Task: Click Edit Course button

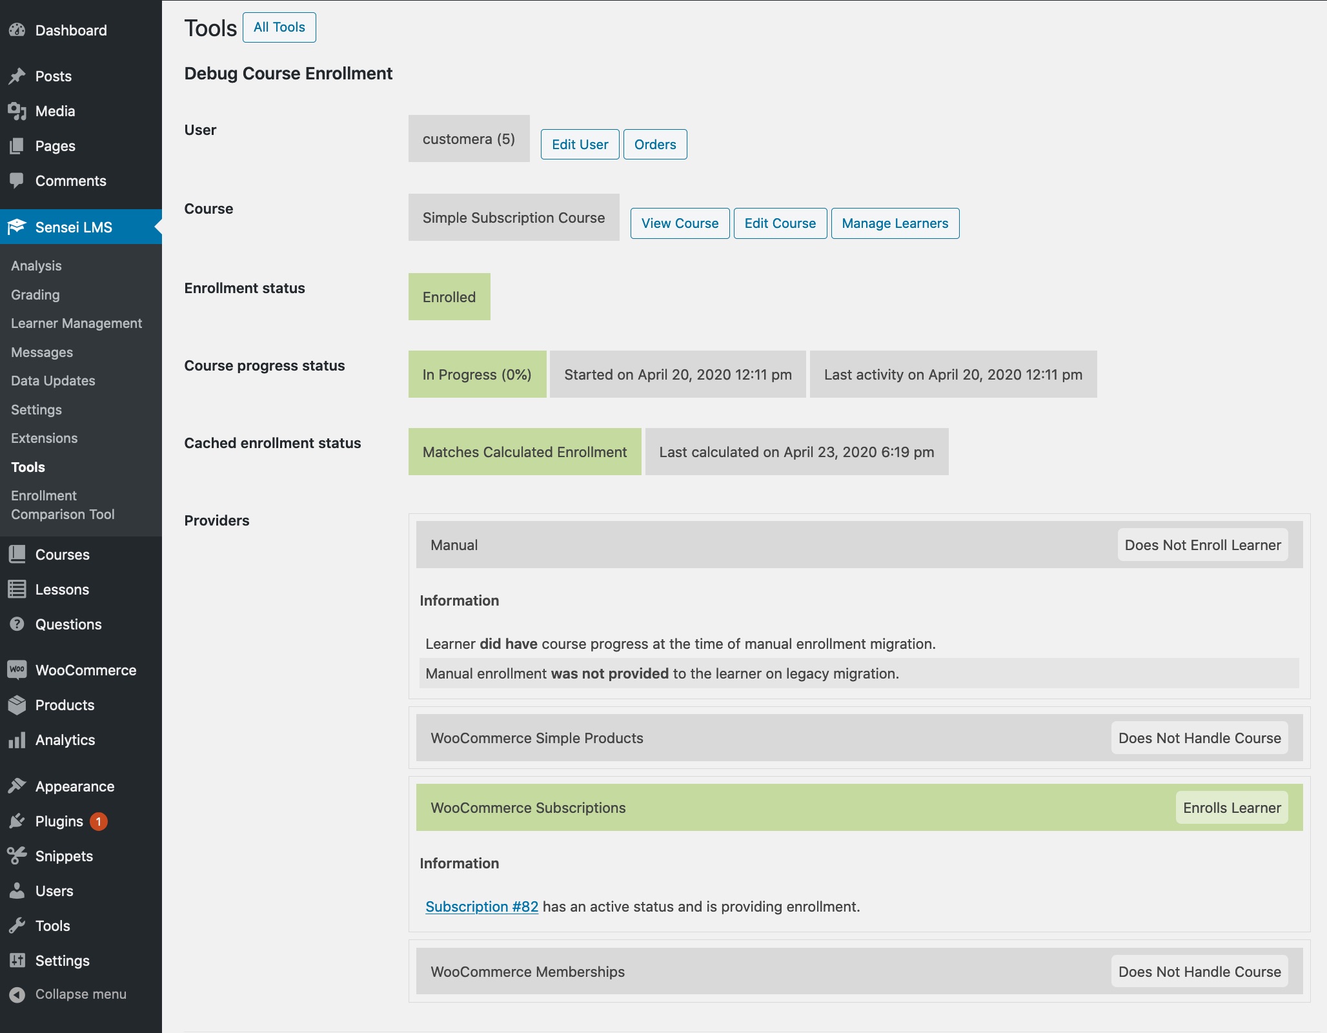Action: point(780,223)
